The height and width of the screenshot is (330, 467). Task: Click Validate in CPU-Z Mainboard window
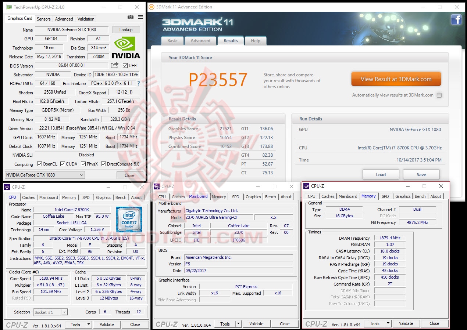click(x=256, y=324)
